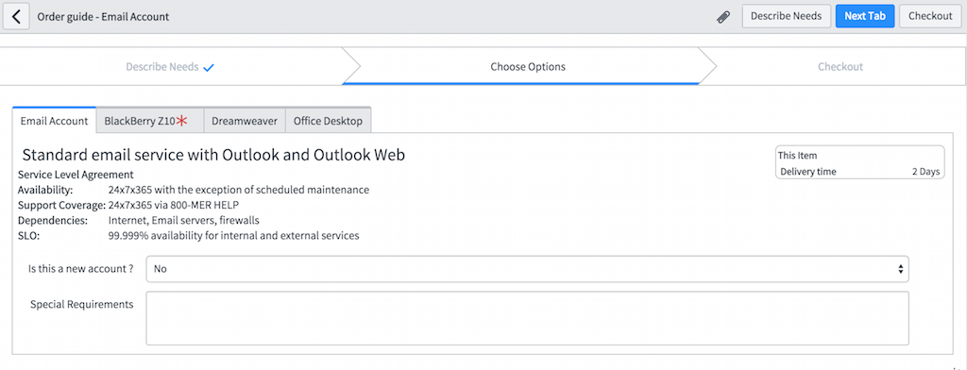This screenshot has height=370, width=967.
Task: Click the Standard email service heading
Action: point(213,155)
